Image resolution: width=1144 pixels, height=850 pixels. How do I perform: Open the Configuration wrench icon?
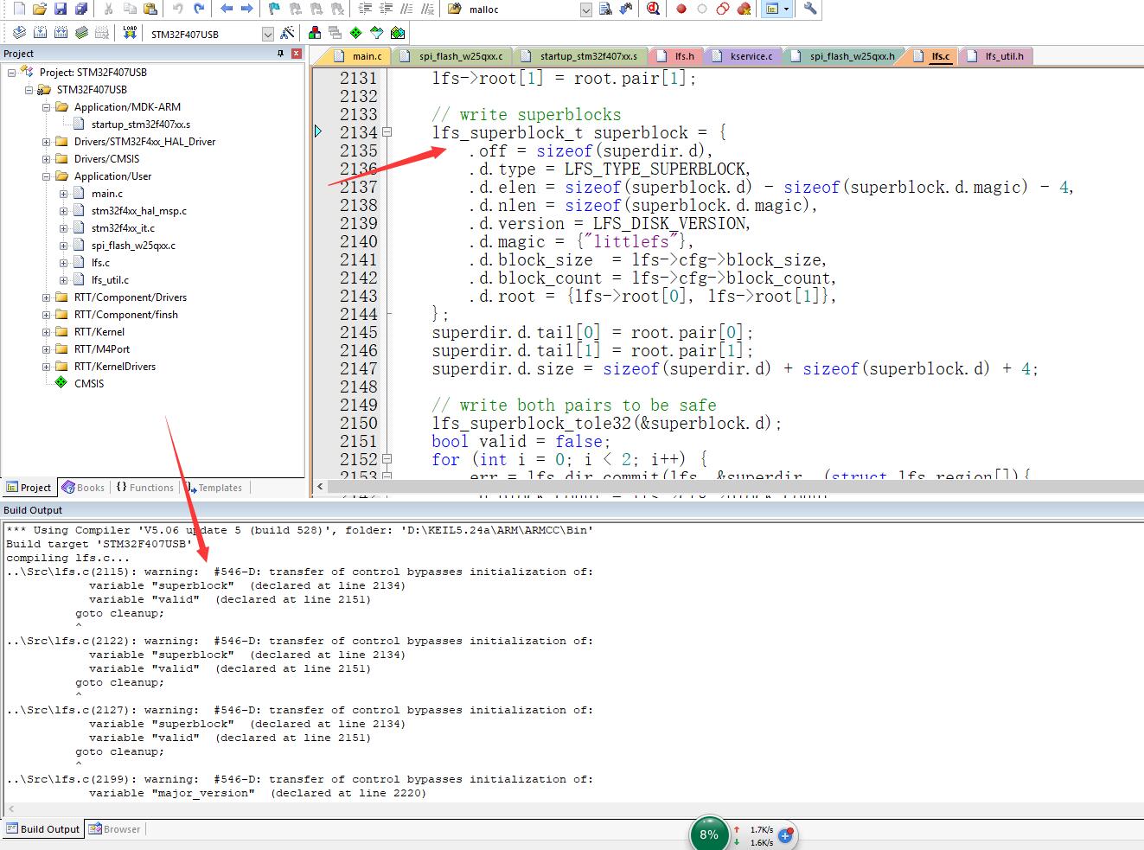811,10
